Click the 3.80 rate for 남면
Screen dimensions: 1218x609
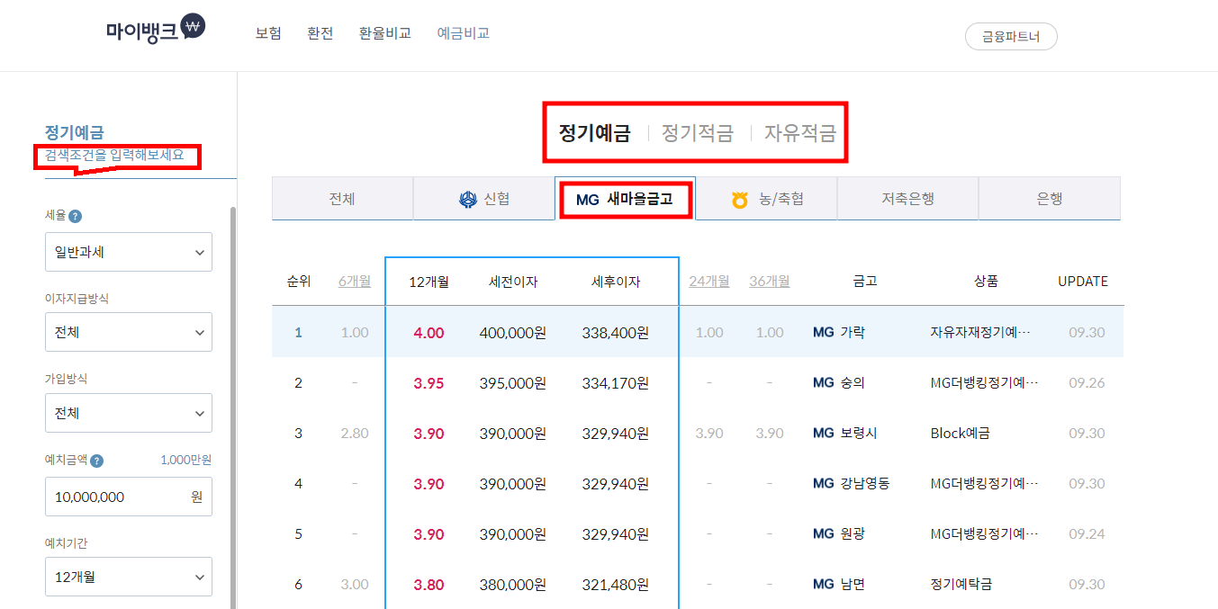(429, 584)
